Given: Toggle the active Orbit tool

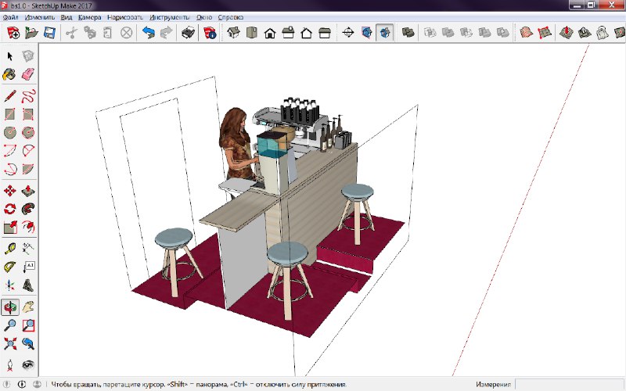Looking at the screenshot, I should tap(10, 307).
